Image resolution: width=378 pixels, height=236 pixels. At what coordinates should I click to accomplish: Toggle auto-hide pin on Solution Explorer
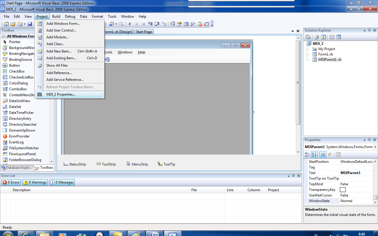pyautogui.click(x=369, y=30)
